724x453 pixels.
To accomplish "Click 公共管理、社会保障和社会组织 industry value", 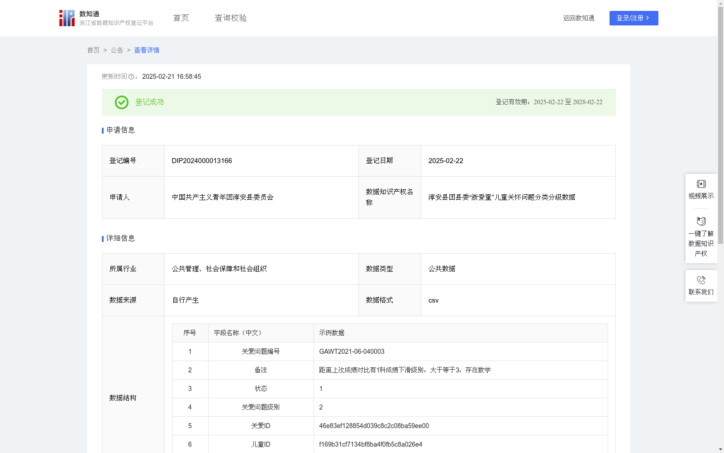I will point(219,269).
